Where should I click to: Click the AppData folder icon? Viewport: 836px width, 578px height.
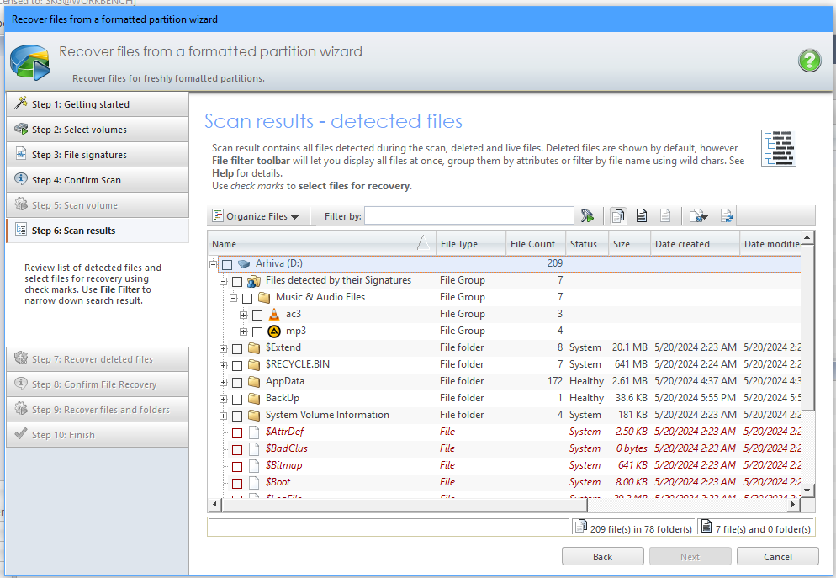(x=254, y=381)
